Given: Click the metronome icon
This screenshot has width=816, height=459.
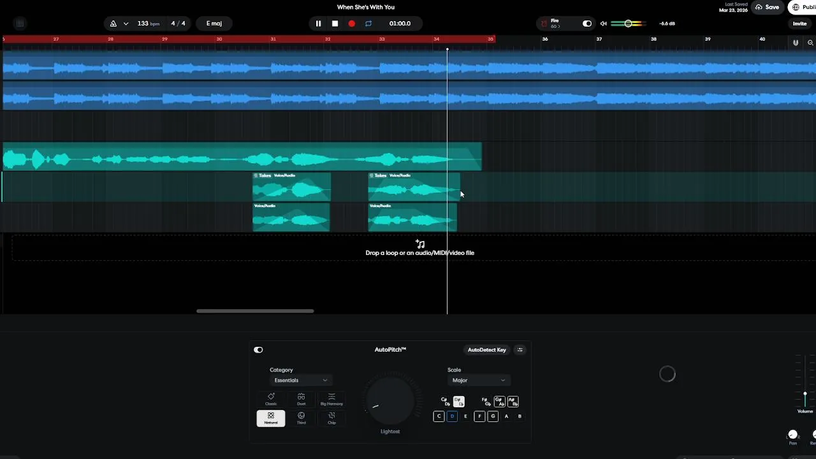Looking at the screenshot, I should [113, 24].
